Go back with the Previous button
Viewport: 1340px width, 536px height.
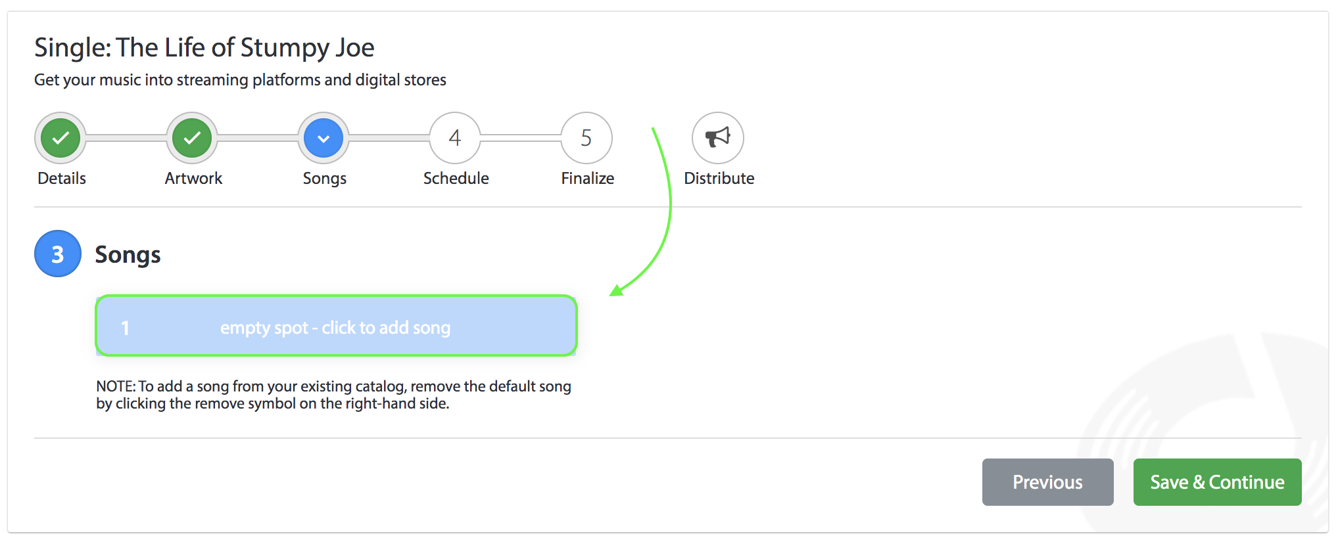point(1048,482)
